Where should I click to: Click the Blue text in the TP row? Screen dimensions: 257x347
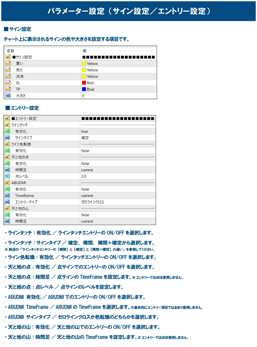point(90,89)
